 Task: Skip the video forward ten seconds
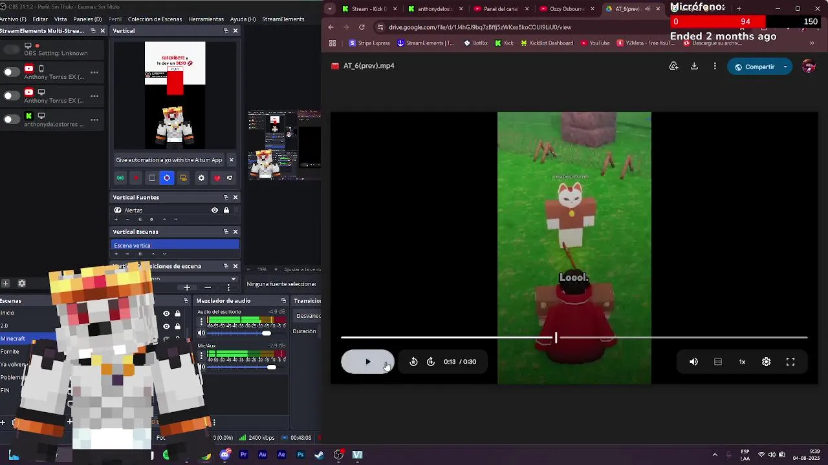431,362
